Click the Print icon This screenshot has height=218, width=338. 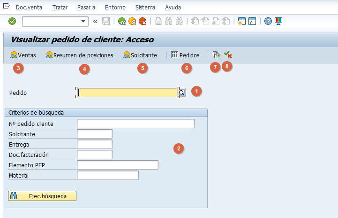point(158,21)
